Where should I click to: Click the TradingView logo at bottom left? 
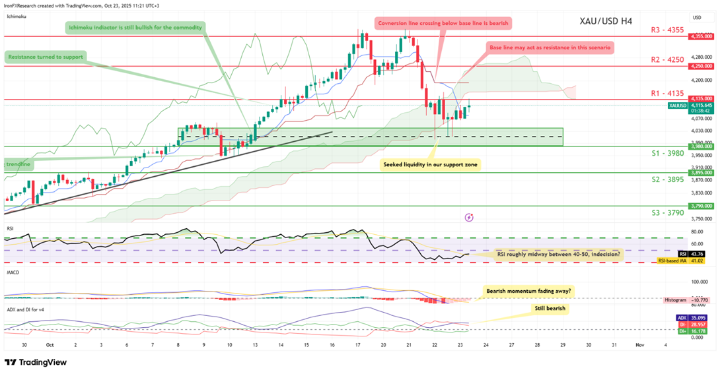click(x=32, y=362)
